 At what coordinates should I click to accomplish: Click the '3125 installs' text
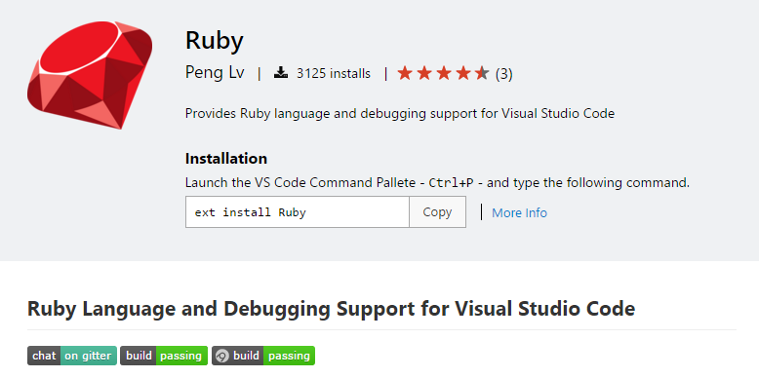click(x=334, y=73)
